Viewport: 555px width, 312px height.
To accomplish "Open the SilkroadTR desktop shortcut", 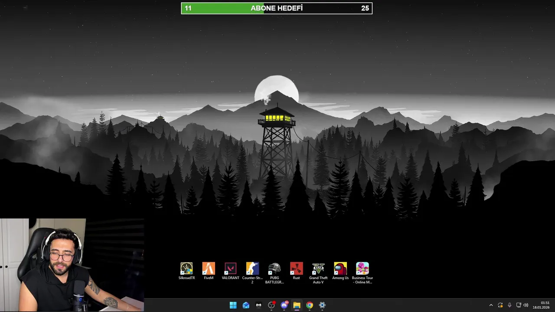I will [186, 271].
